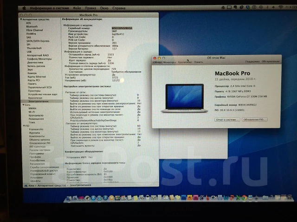Launch Excel from the Dock
The width and height of the screenshot is (297, 222).
pyautogui.click(x=238, y=198)
